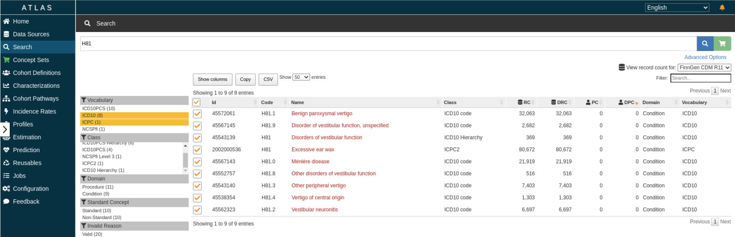
Task: Open the FinnGen CDM R11 record count dropdown
Action: point(704,67)
